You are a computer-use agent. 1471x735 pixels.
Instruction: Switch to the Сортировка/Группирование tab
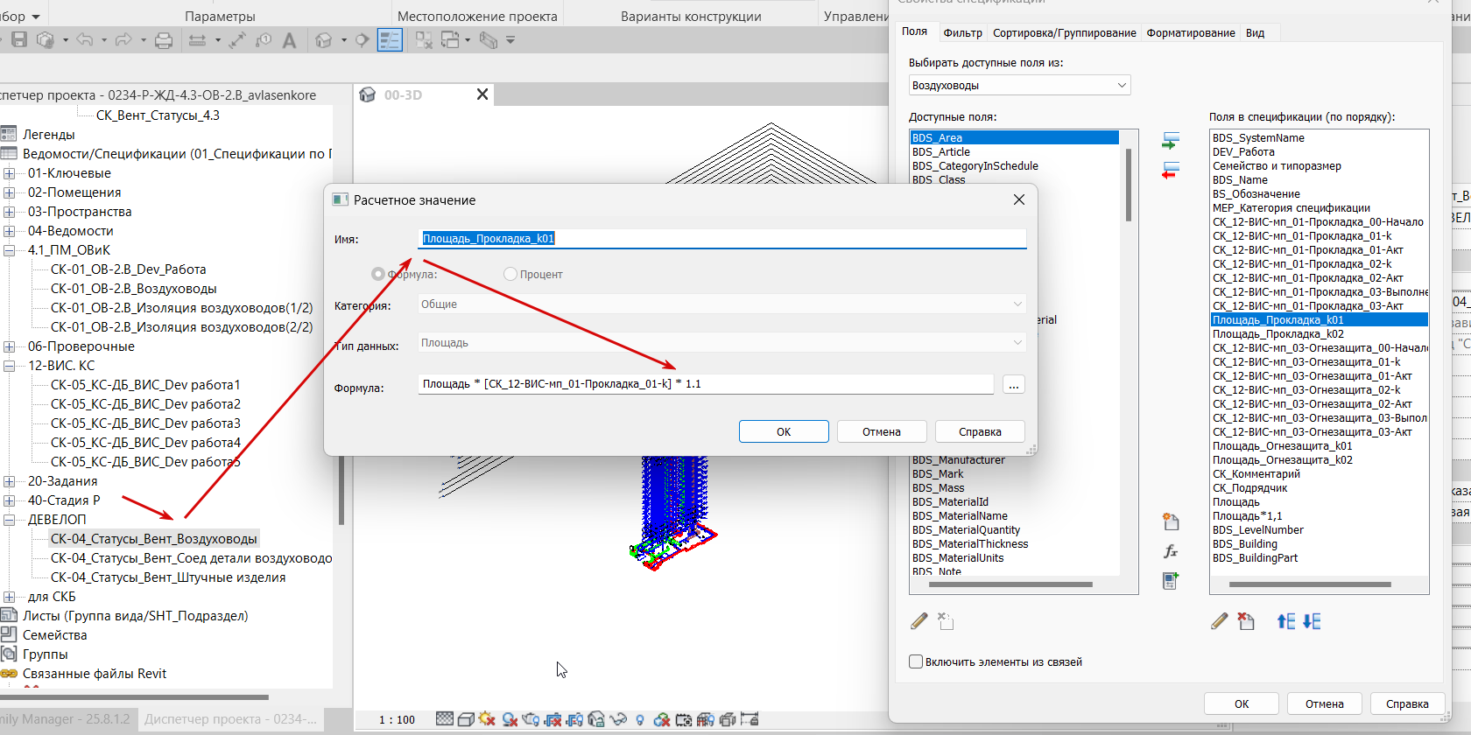(1065, 33)
